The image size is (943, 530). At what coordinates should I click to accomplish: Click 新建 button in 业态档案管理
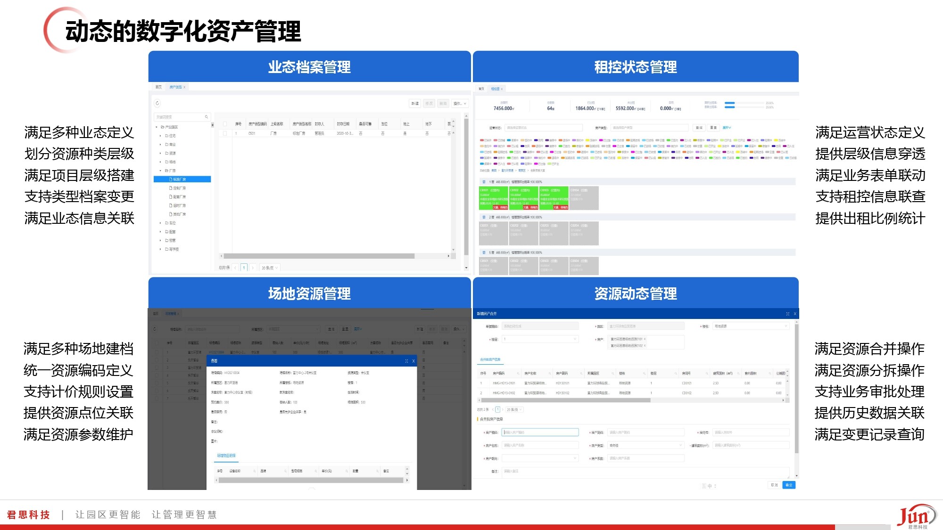point(415,103)
